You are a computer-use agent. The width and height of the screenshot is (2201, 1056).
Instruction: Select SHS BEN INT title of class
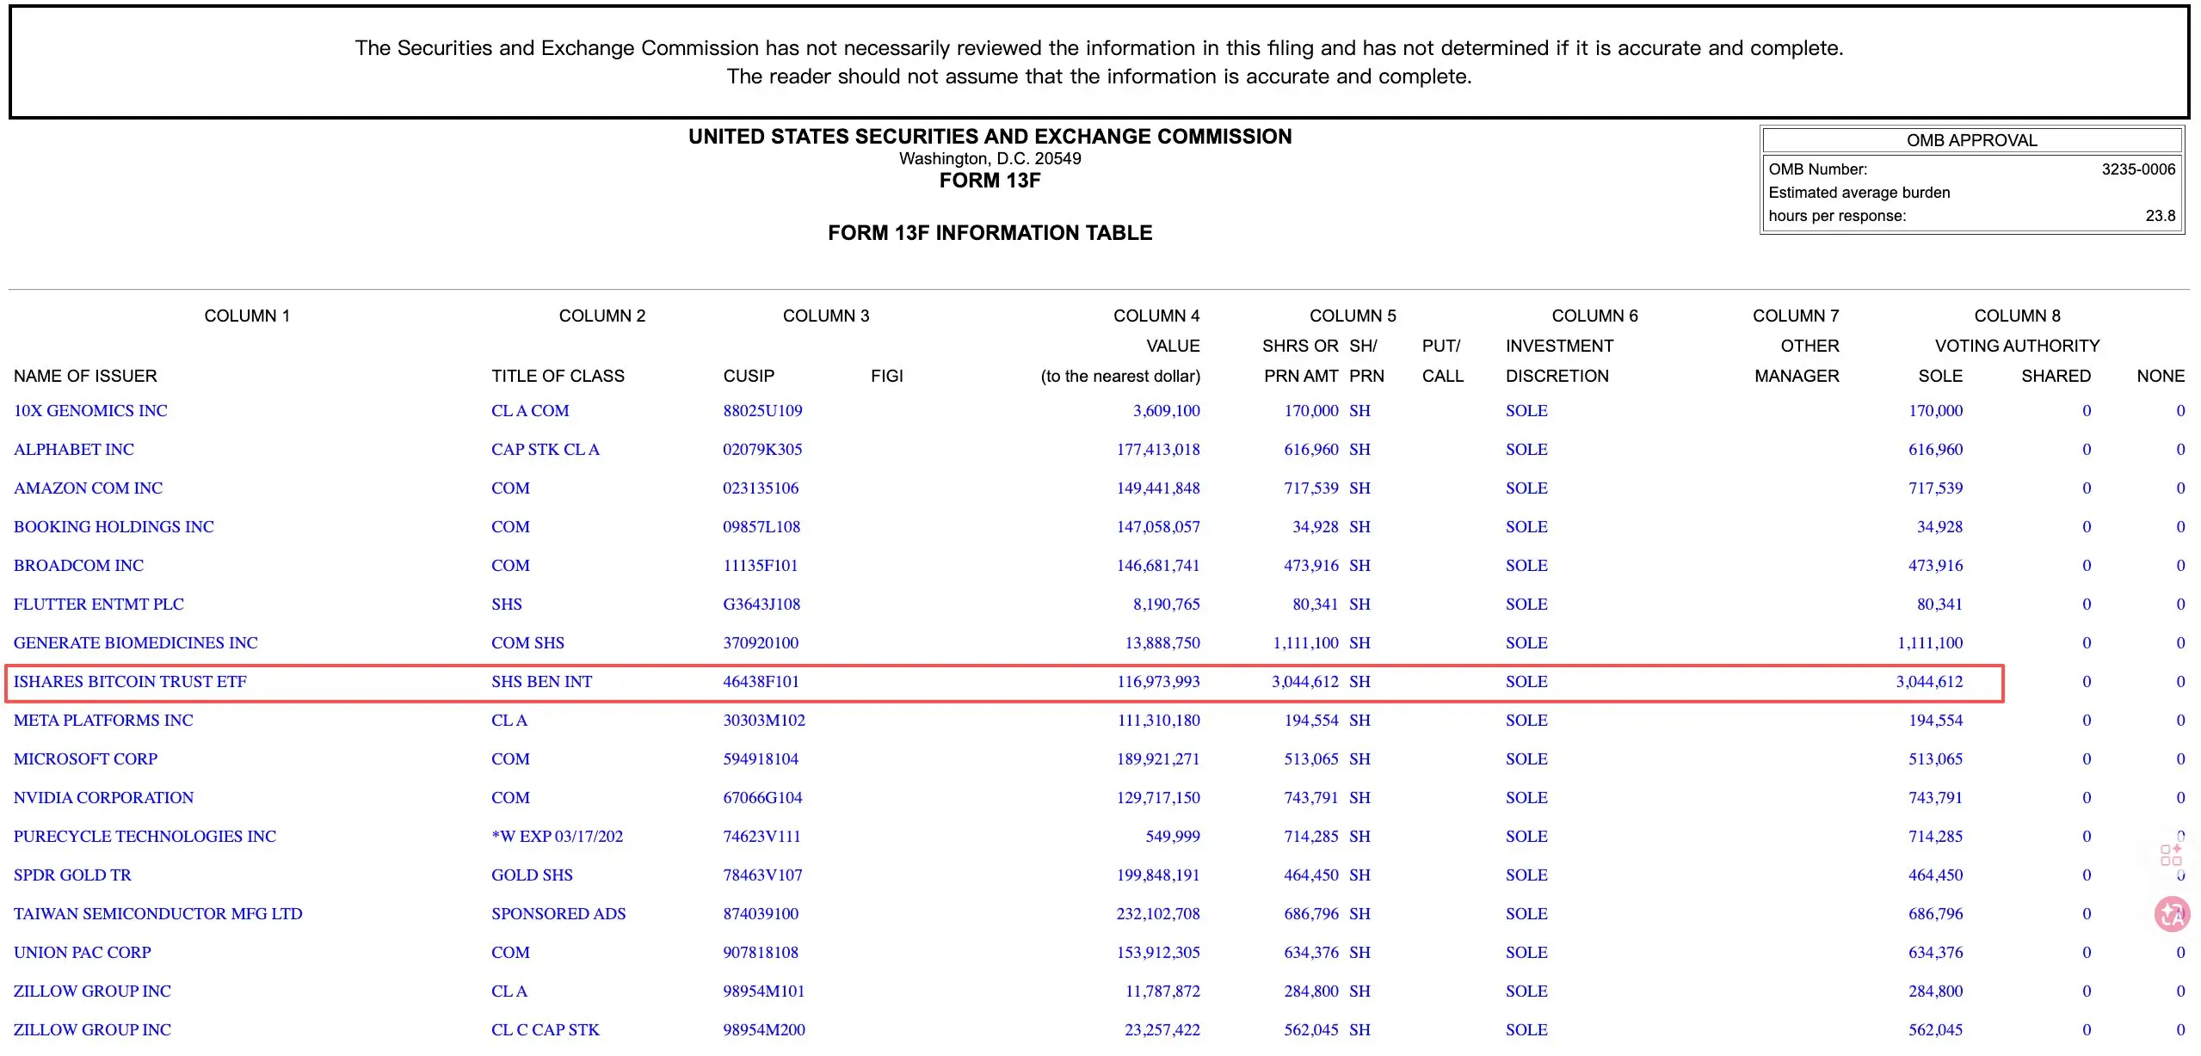pyautogui.click(x=542, y=682)
